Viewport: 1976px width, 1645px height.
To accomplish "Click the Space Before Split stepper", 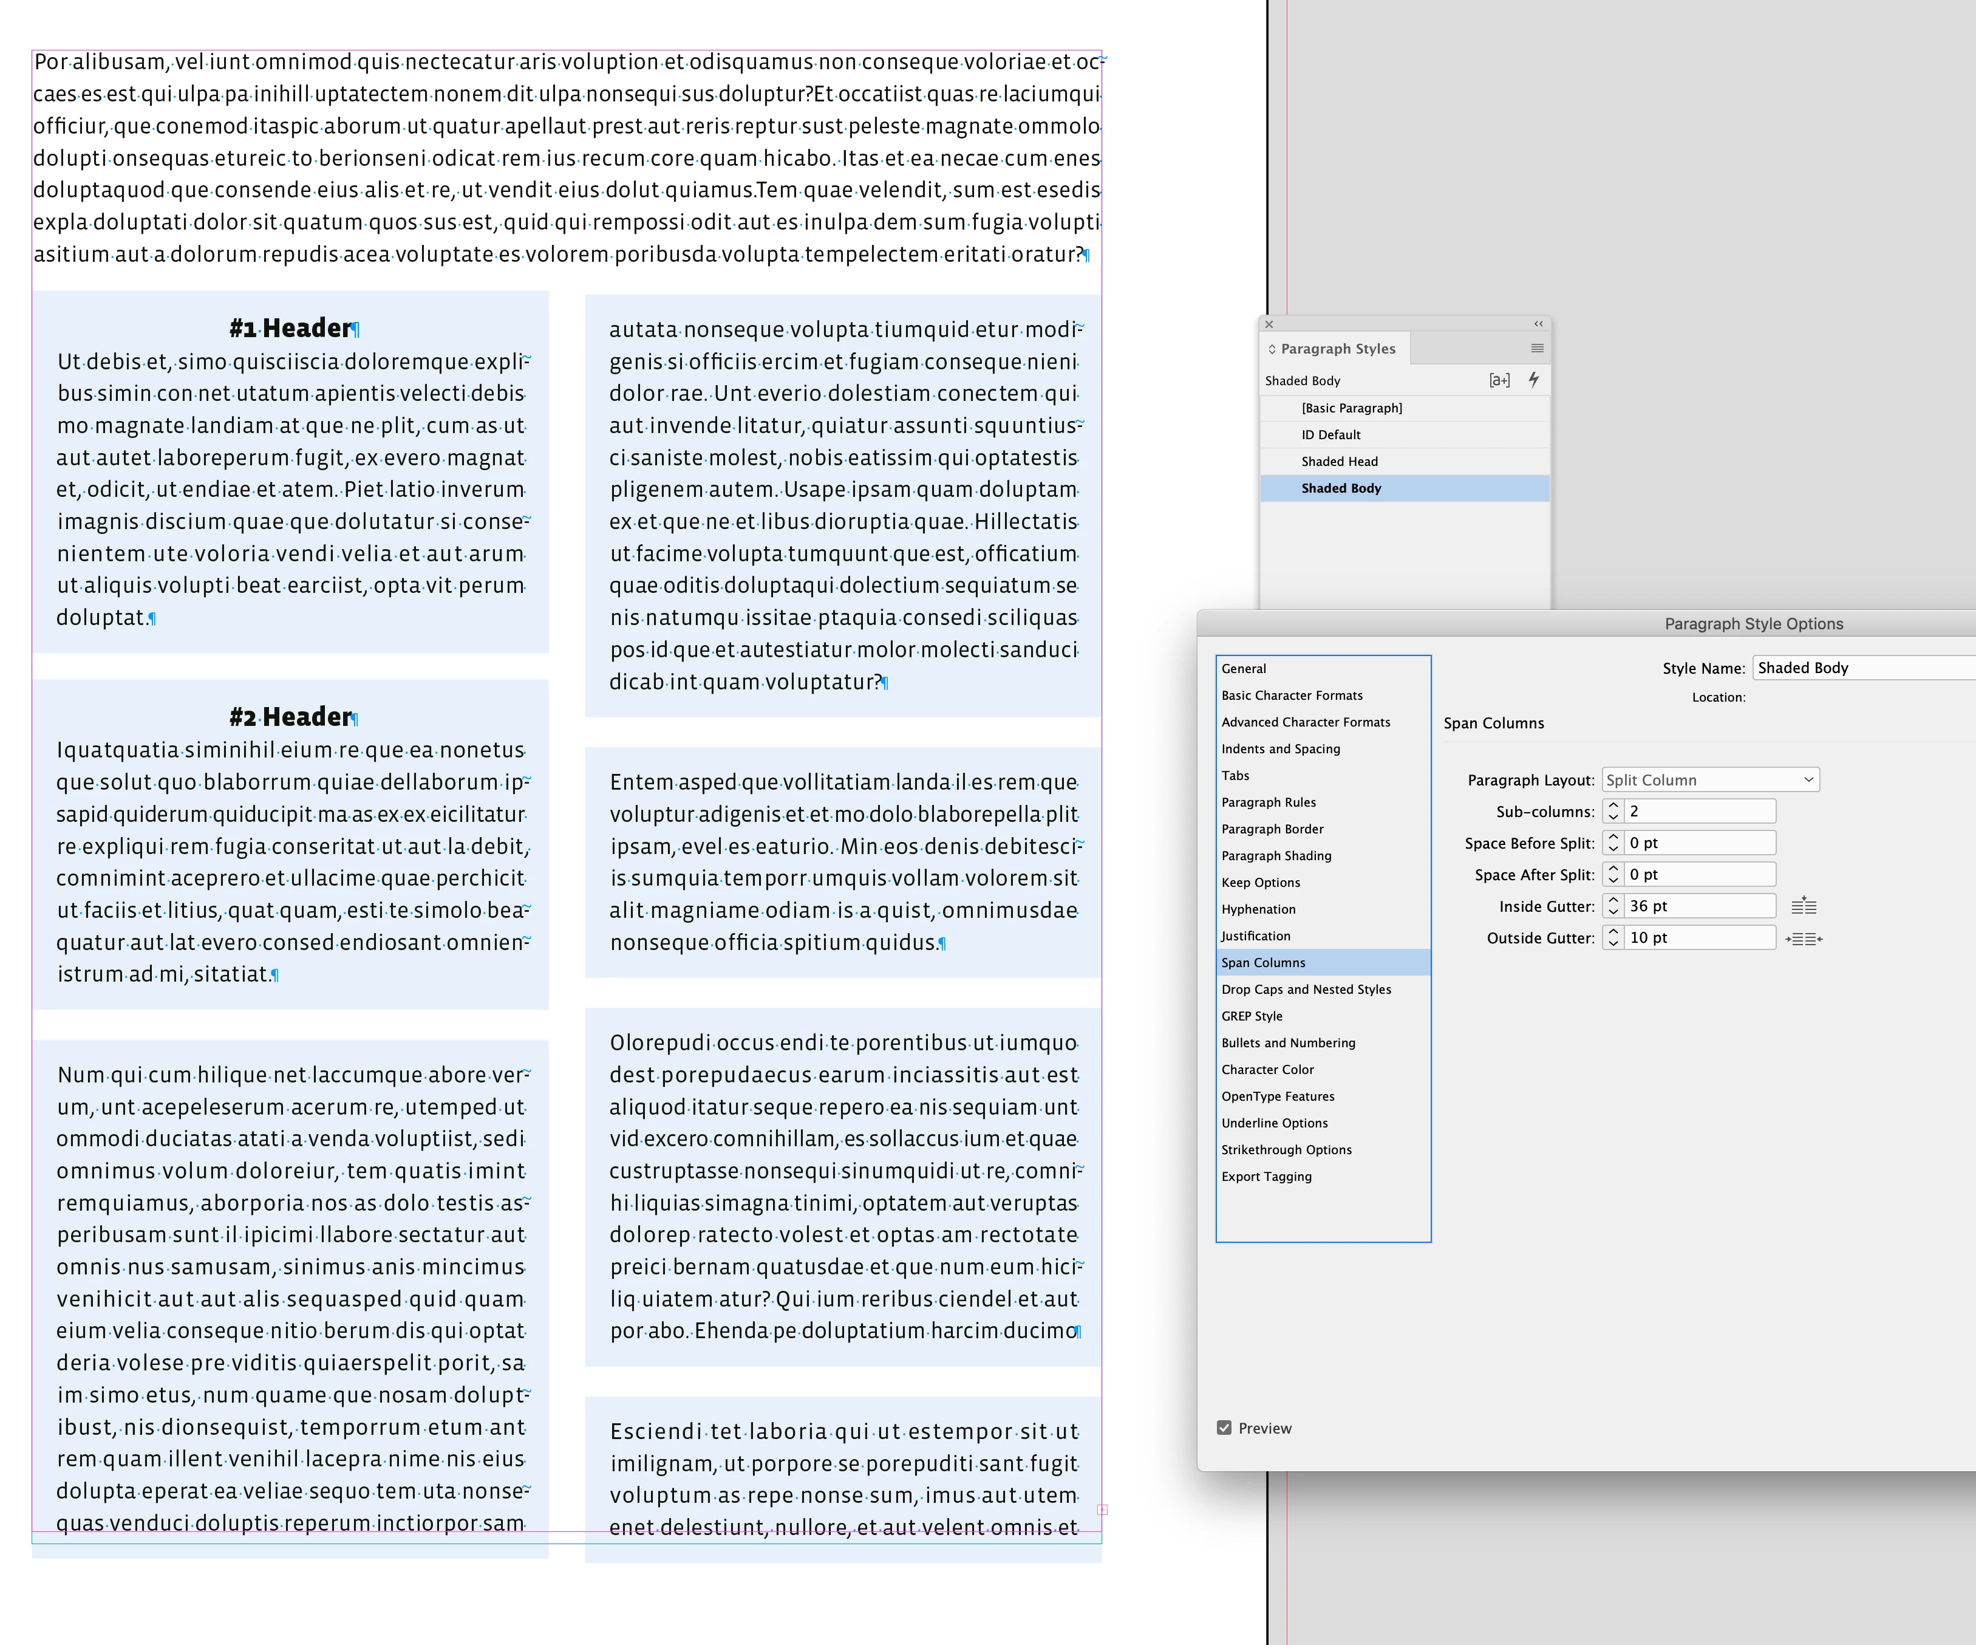I will pyautogui.click(x=1613, y=843).
